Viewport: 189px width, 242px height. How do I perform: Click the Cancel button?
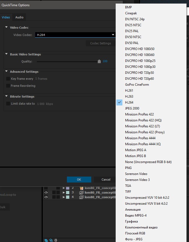[x=105, y=180]
